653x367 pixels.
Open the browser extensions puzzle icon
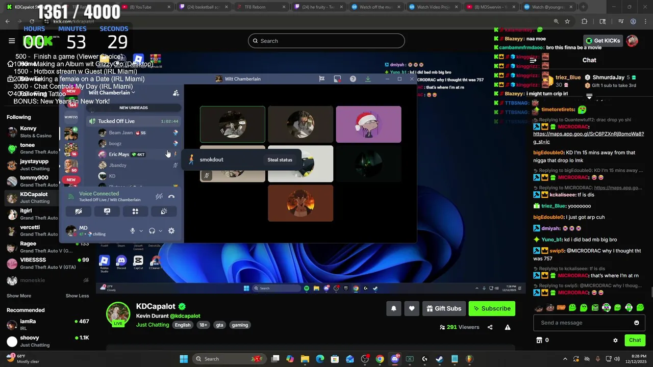pyautogui.click(x=585, y=21)
